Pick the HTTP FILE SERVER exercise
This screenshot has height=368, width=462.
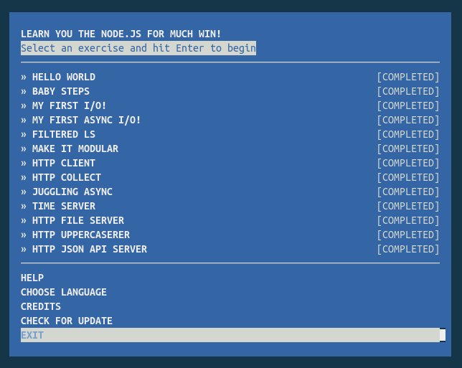coord(230,220)
